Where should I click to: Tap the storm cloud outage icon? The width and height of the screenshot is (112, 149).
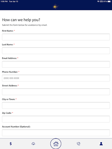(x=33, y=144)
